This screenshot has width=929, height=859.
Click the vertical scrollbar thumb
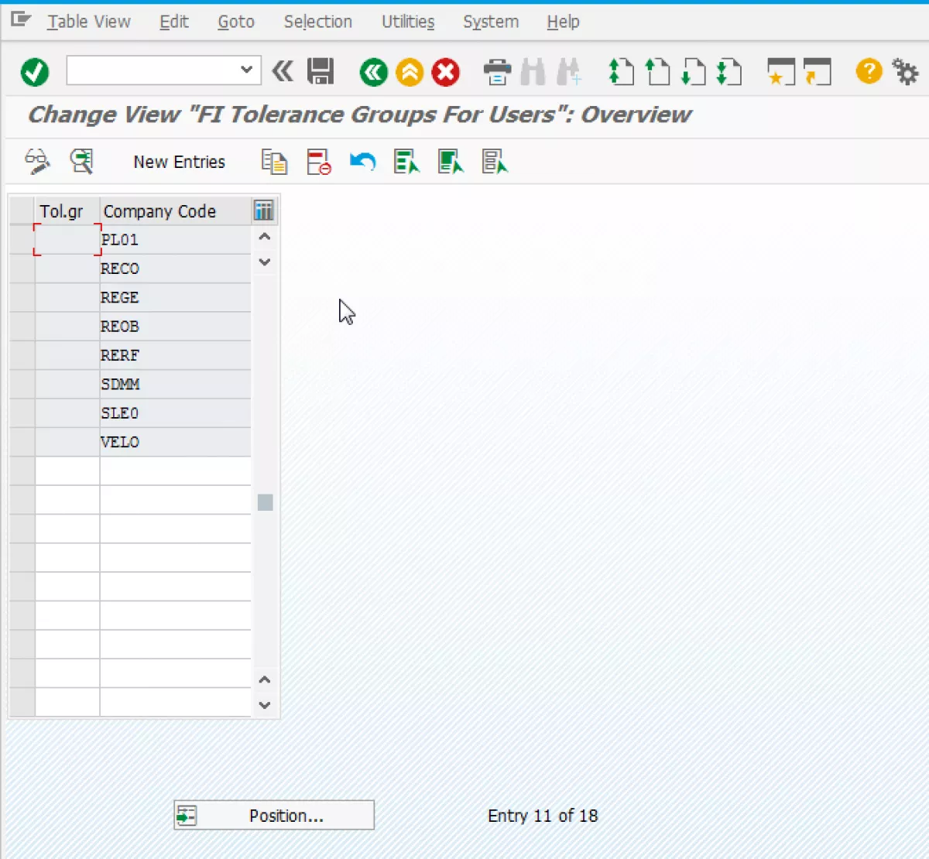click(265, 503)
